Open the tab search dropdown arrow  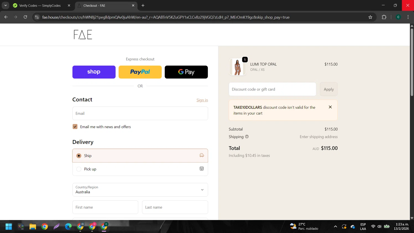6,6
